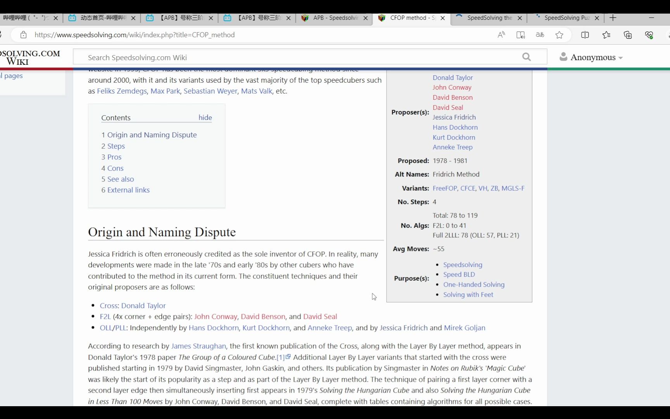Open the James Straughan link
Viewport: 670px width, 419px height.
199,346
